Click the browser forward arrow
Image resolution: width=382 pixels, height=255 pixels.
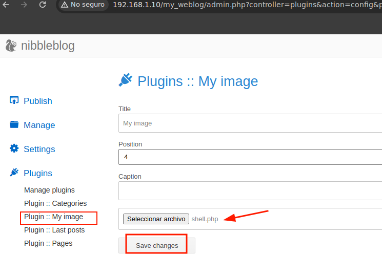tap(24, 5)
